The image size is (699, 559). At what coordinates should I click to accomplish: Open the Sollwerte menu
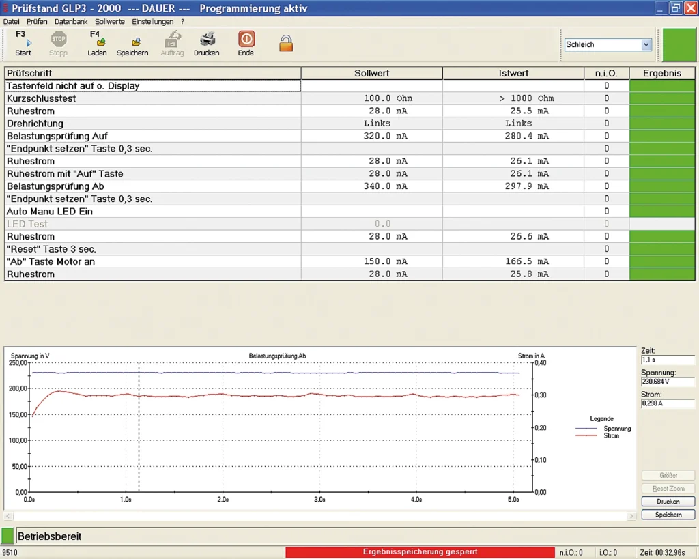coord(109,22)
